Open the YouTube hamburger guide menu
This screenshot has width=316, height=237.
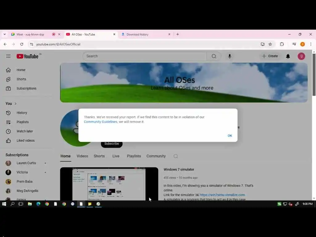click(8, 56)
